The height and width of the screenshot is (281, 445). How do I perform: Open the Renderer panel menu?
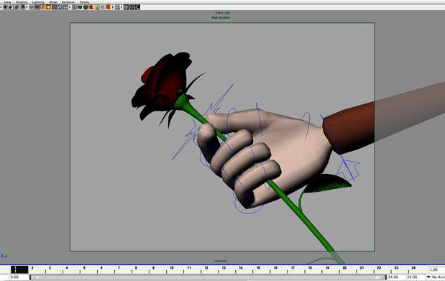tap(68, 2)
